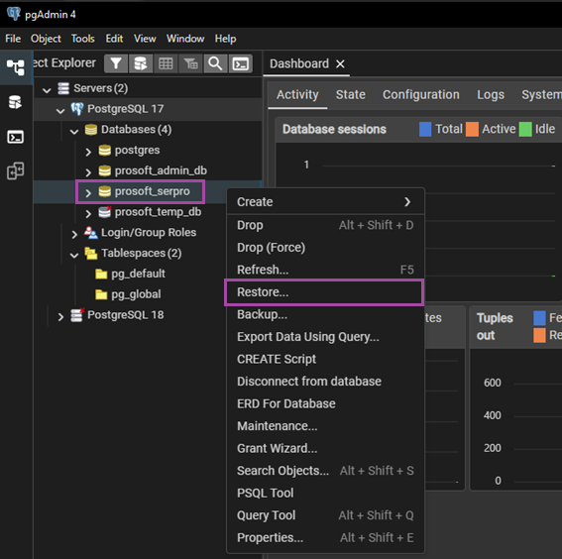Expand the PostgreSQL 18 server node
The width and height of the screenshot is (562, 559).
(x=60, y=317)
